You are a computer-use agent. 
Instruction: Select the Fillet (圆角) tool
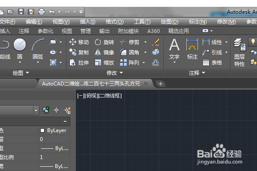pos(130,52)
